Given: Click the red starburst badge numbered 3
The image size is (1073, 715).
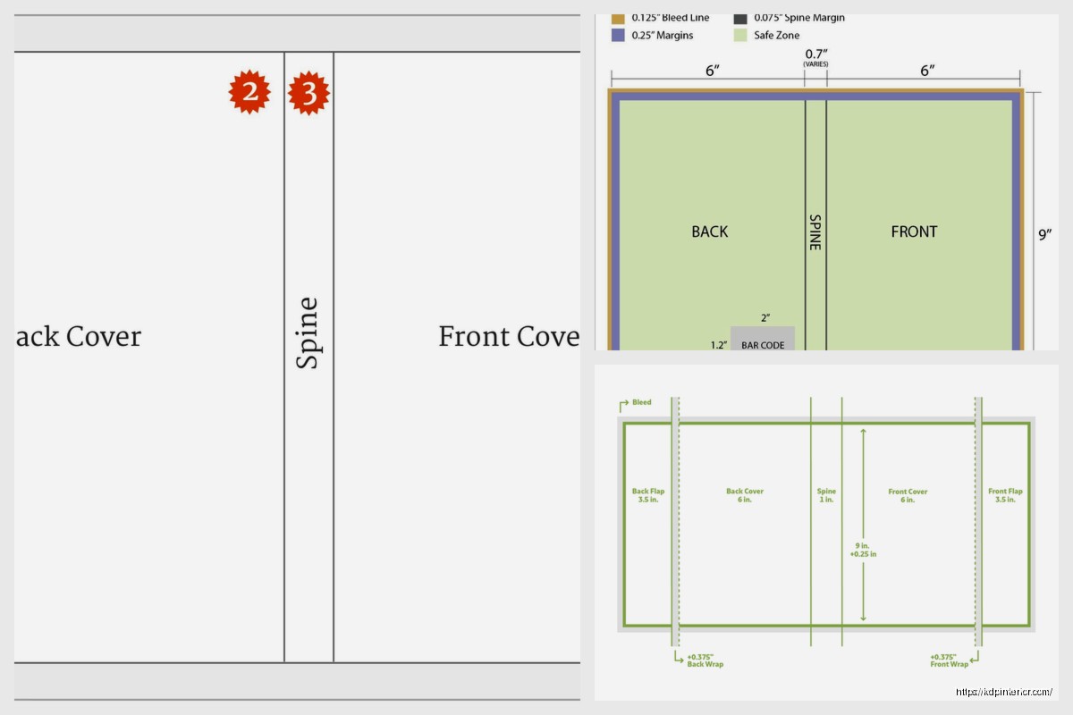Looking at the screenshot, I should [308, 93].
